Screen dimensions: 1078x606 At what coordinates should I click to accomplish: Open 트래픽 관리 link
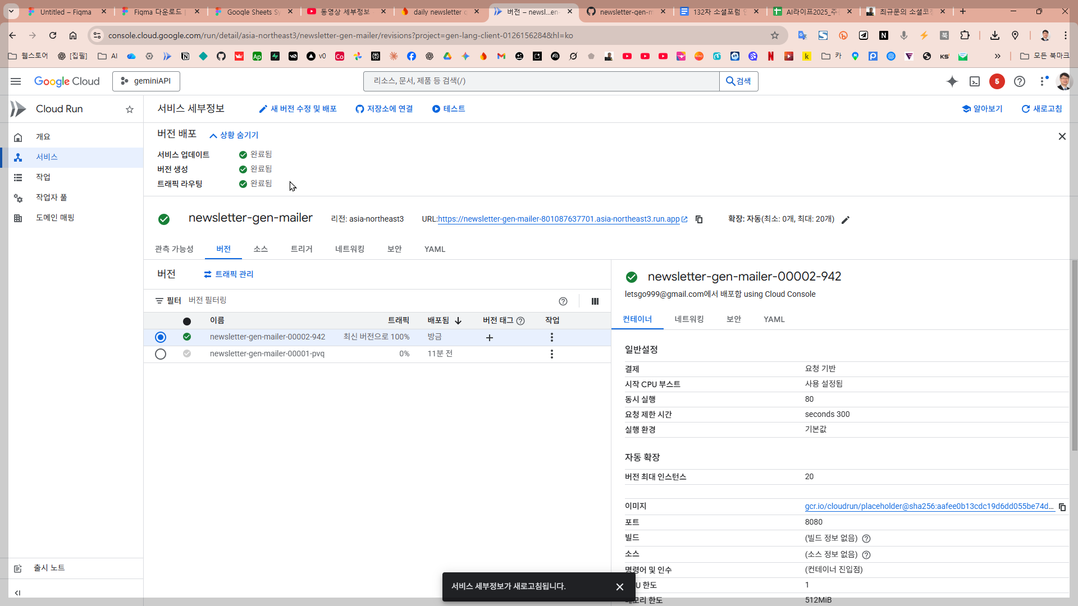click(229, 274)
